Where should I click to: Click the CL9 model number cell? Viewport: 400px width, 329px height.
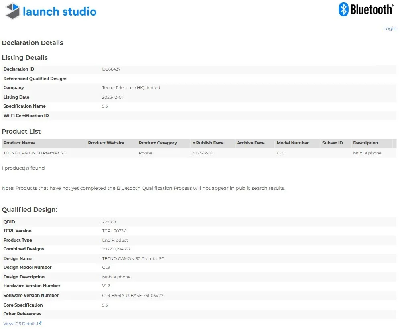coord(280,153)
